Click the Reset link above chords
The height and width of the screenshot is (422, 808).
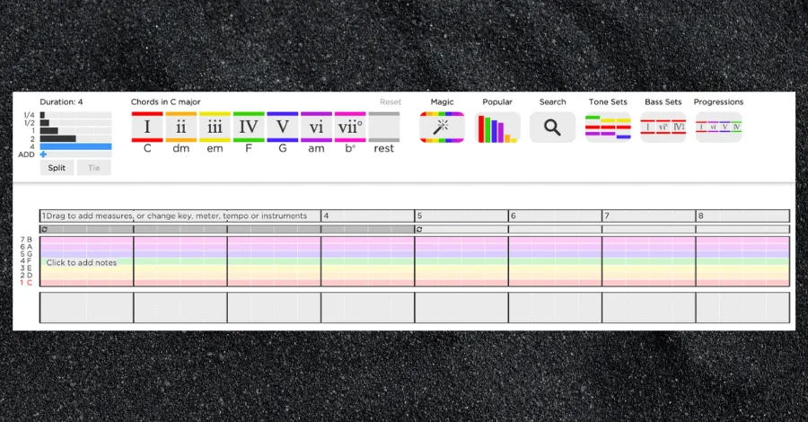[391, 102]
